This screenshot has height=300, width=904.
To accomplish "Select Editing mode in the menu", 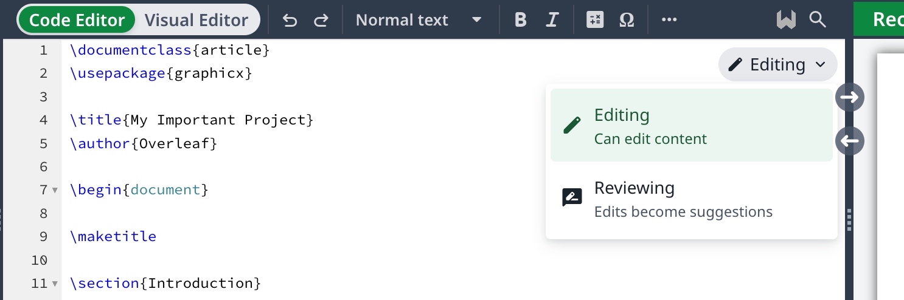I will [x=691, y=126].
